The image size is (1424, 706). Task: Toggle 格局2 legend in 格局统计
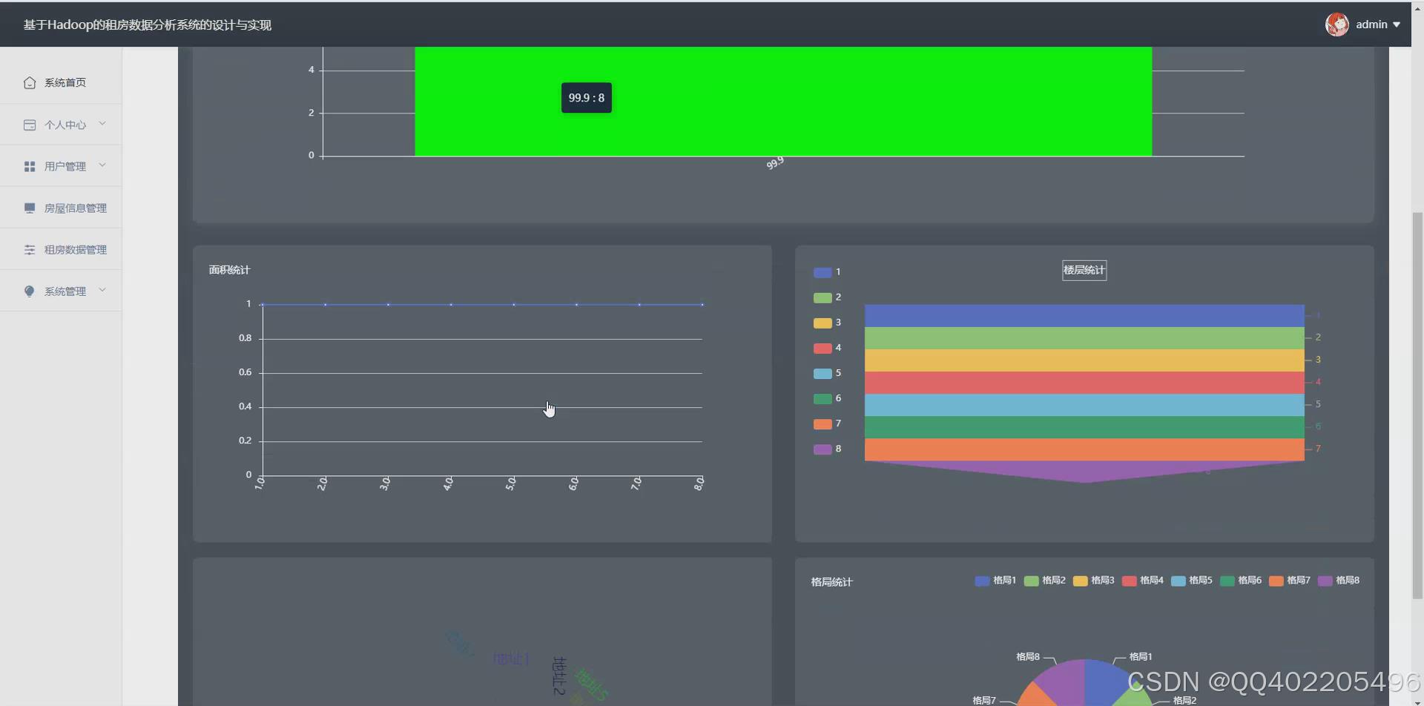coord(1044,581)
